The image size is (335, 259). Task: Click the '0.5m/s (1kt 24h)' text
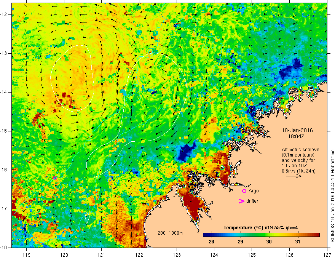pyautogui.click(x=298, y=171)
